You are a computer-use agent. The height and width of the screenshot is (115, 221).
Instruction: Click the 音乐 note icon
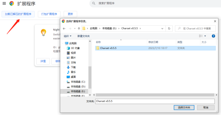click(68, 72)
